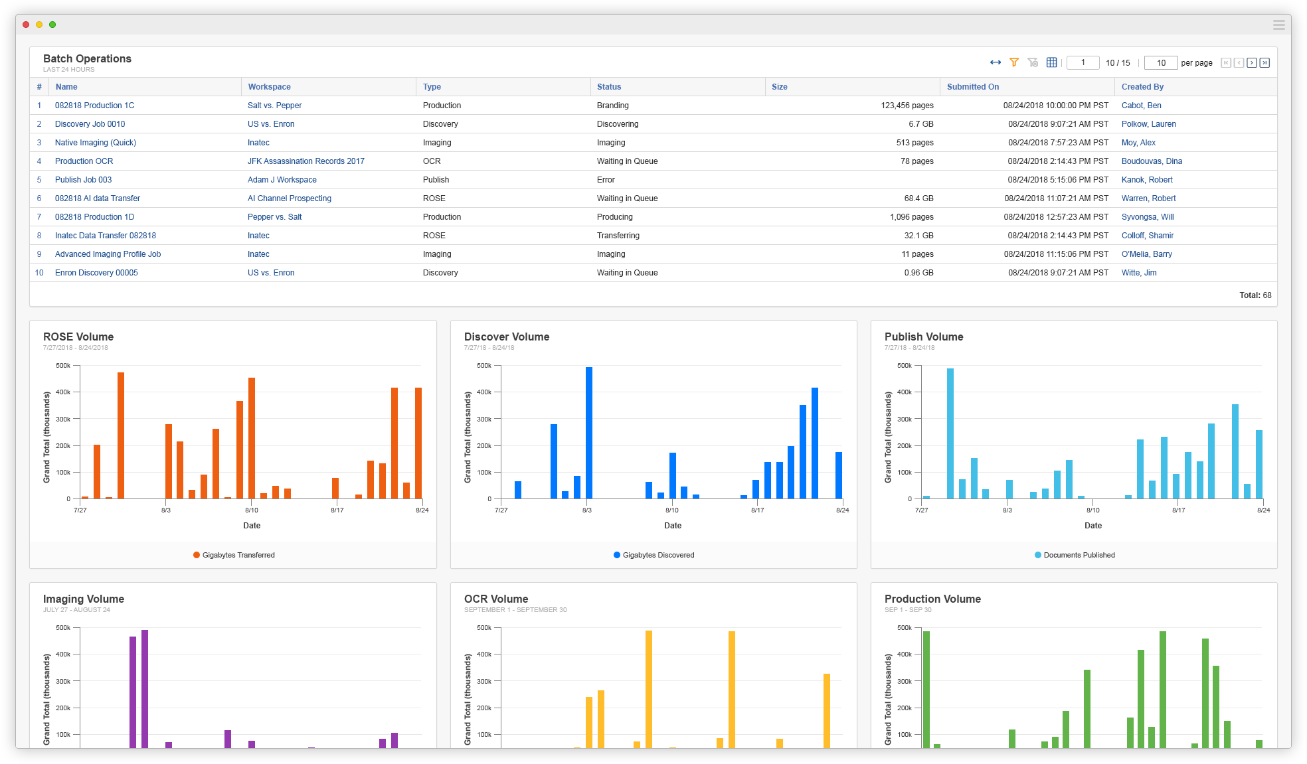Open creator Warren, Robert

pyautogui.click(x=1148, y=198)
